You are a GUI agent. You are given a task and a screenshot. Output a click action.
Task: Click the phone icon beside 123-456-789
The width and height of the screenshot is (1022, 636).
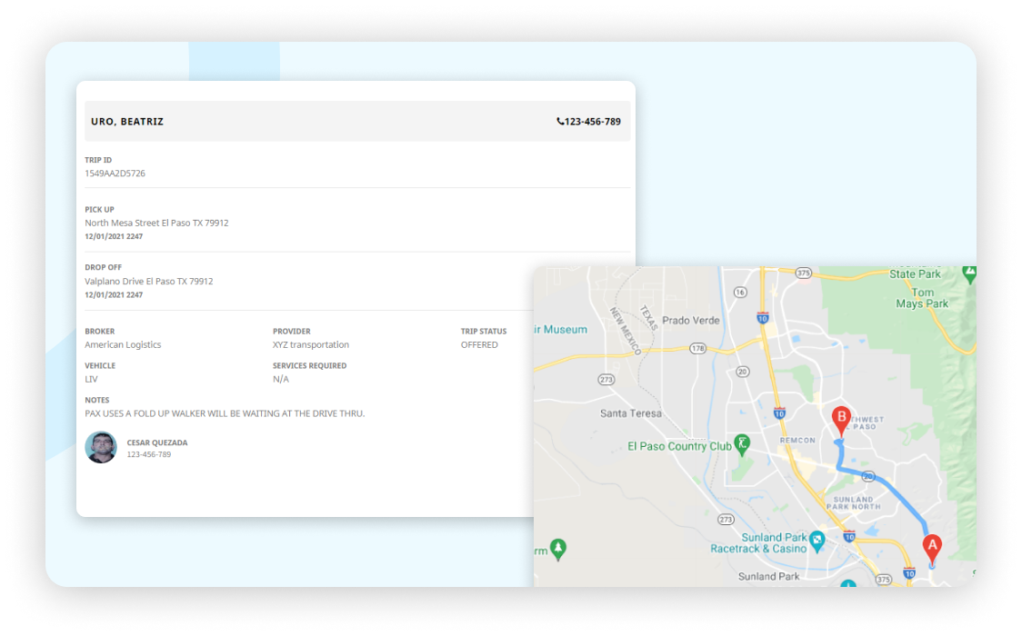click(560, 122)
